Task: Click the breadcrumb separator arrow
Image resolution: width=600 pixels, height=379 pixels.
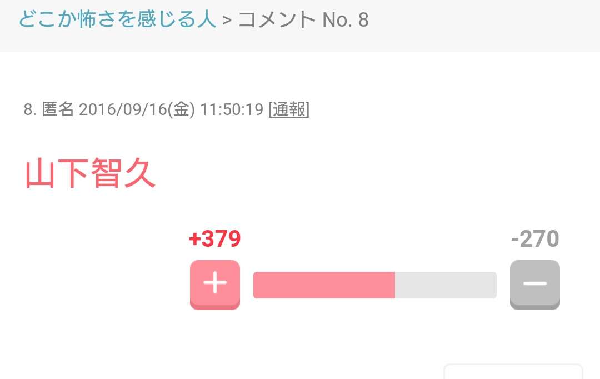Action: pos(227,21)
